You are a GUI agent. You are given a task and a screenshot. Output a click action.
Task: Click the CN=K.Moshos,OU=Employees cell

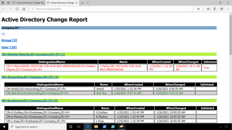tap(49, 117)
